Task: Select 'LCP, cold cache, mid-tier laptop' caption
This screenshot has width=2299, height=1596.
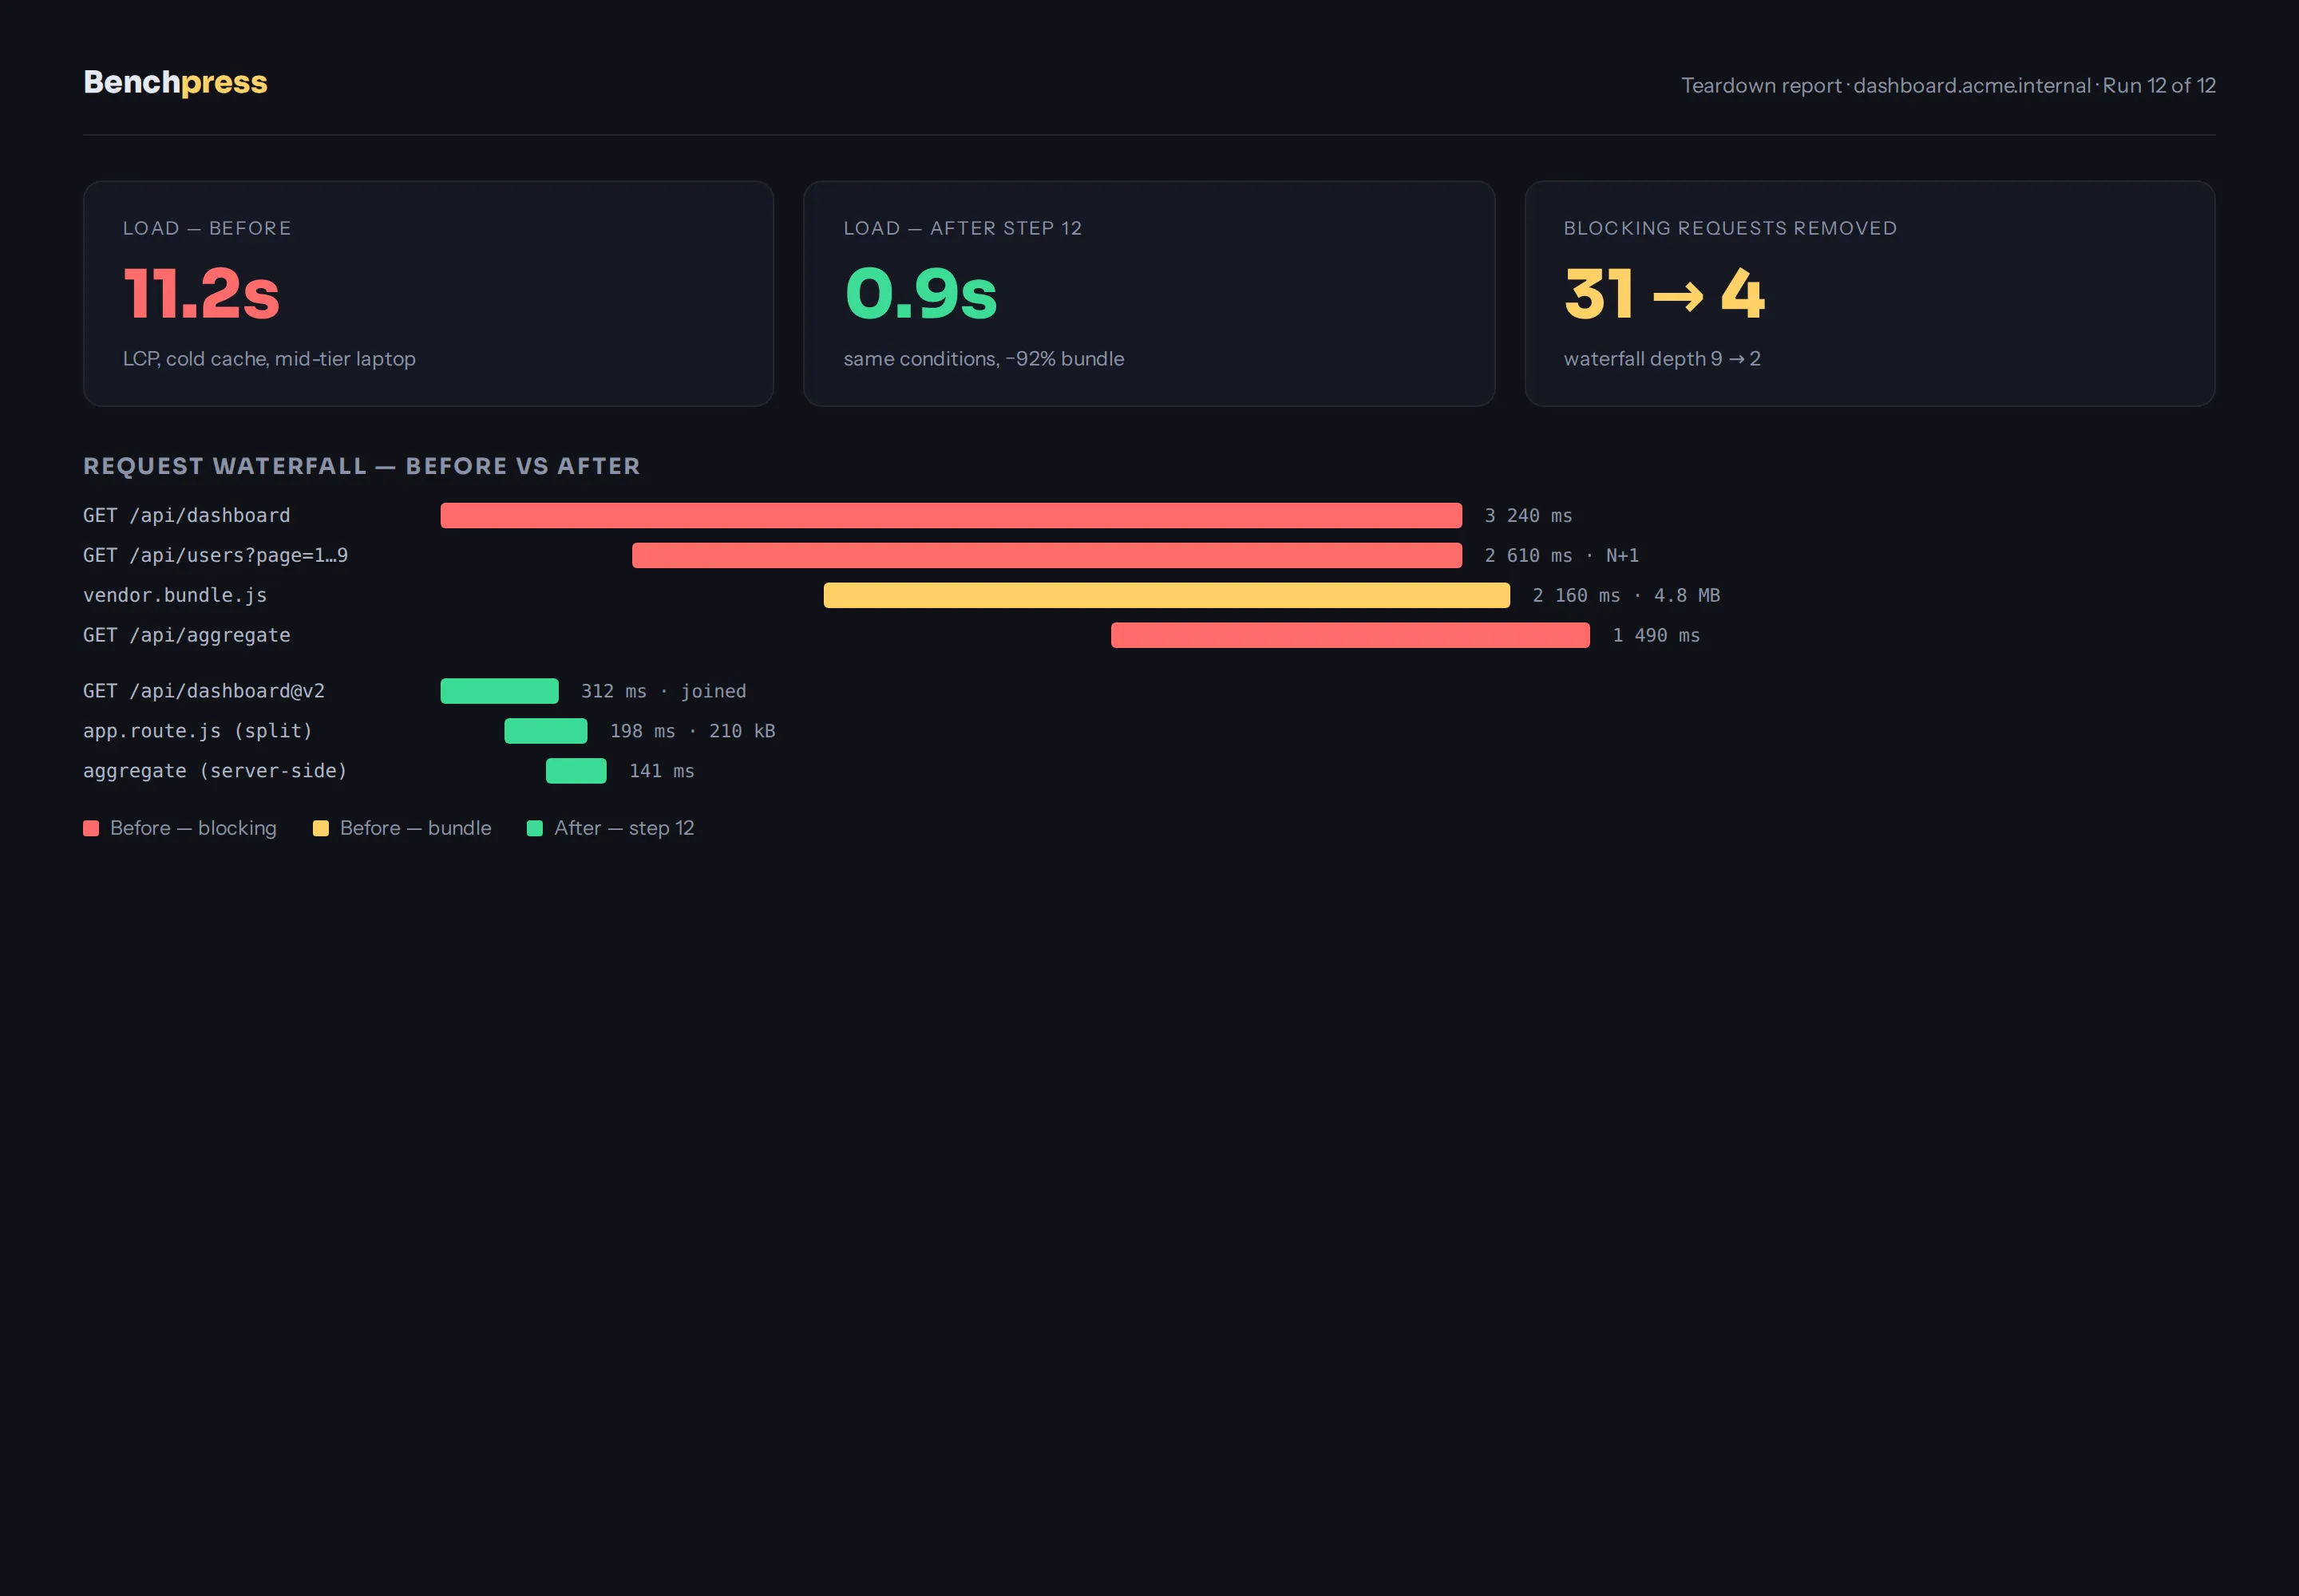Action: pyautogui.click(x=269, y=358)
